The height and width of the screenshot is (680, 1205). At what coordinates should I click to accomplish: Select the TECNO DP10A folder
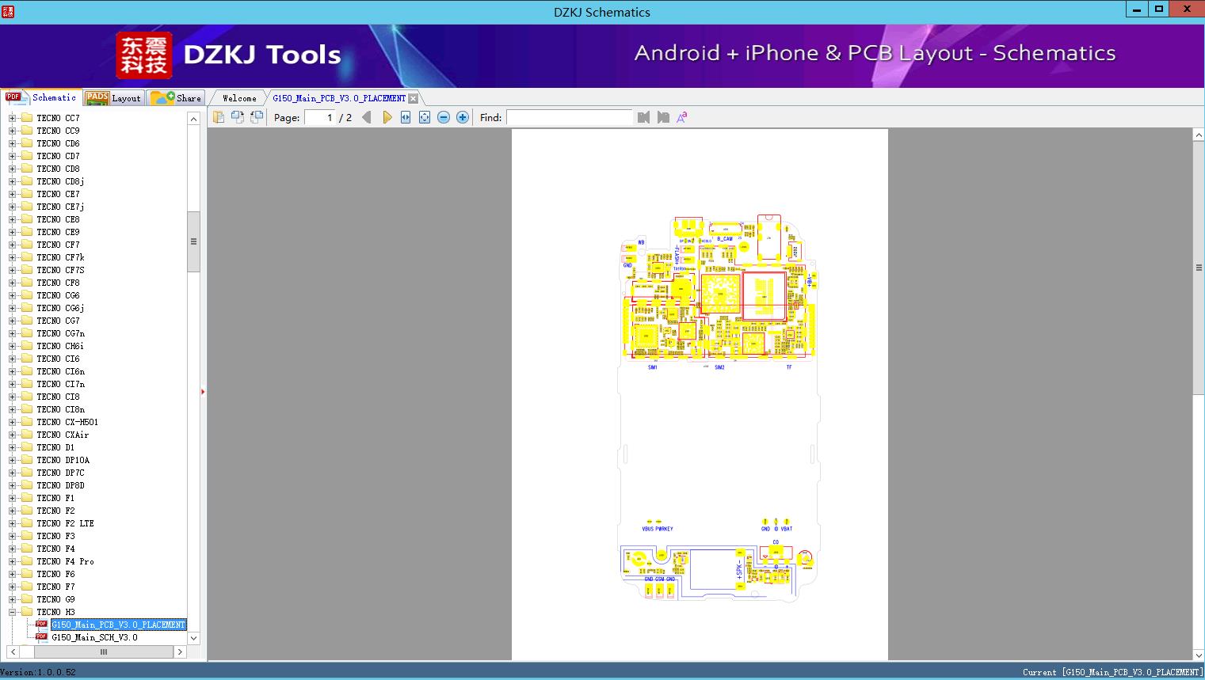click(63, 460)
